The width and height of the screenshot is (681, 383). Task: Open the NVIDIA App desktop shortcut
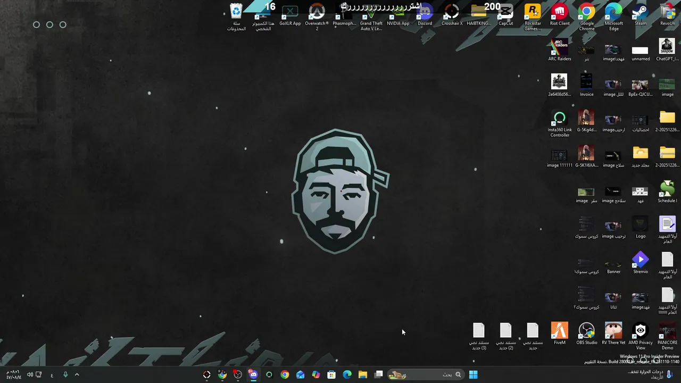click(398, 15)
